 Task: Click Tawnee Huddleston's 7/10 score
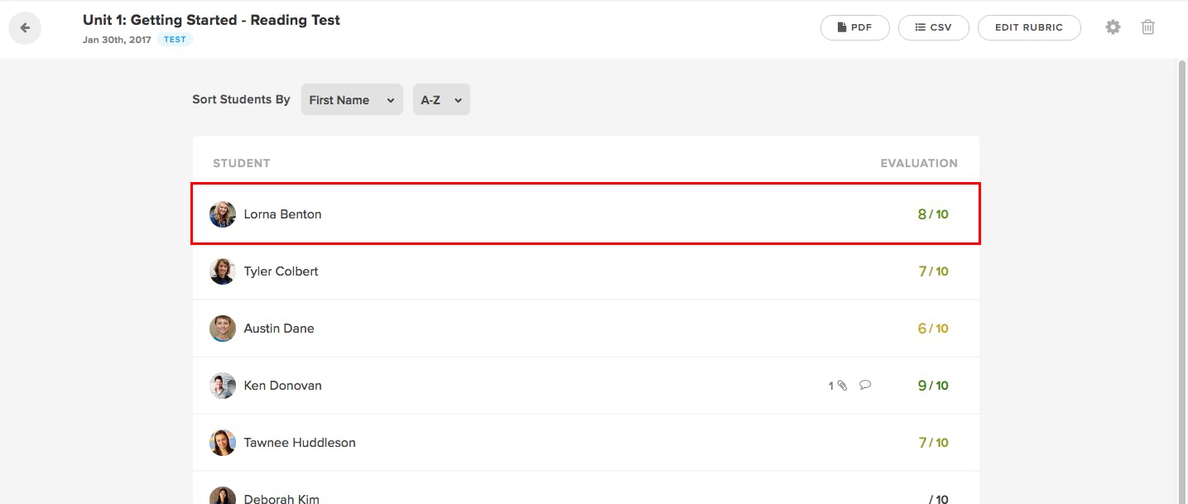pos(933,443)
